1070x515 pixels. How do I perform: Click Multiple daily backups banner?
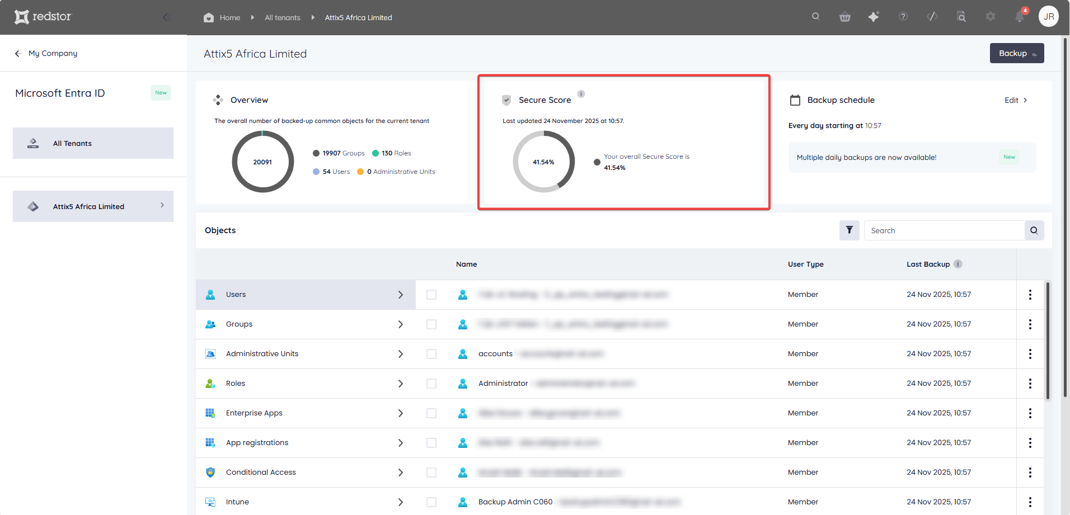pyautogui.click(x=912, y=157)
